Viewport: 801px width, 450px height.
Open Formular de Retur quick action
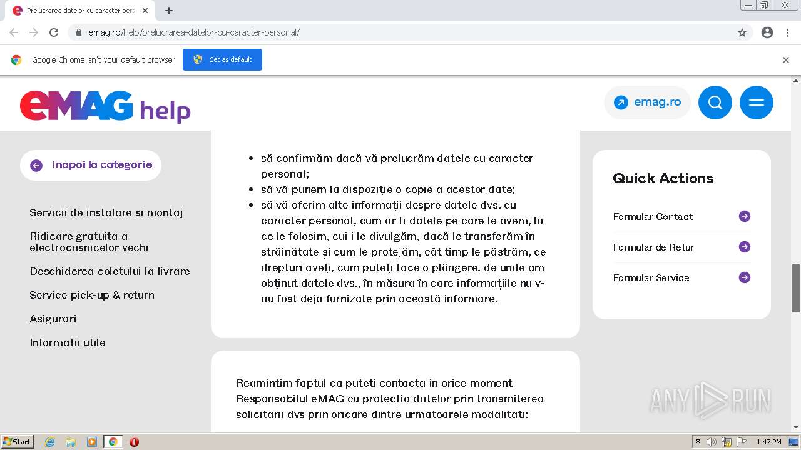pyautogui.click(x=653, y=247)
